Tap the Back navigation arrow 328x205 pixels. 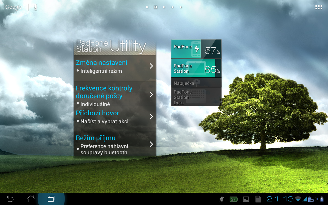[x=10, y=199]
